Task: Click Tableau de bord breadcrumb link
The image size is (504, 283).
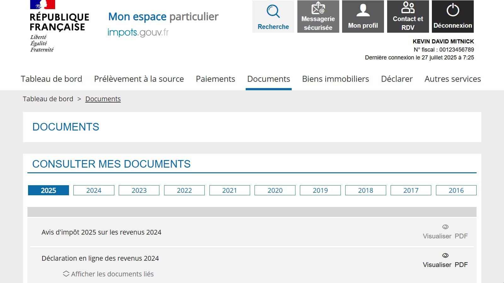Action: tap(48, 99)
